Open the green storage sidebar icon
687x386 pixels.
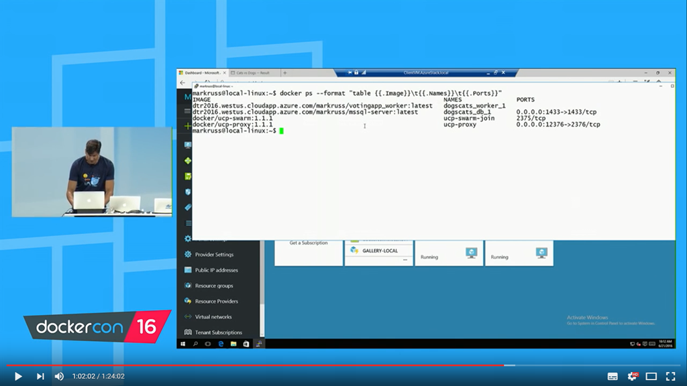click(188, 176)
